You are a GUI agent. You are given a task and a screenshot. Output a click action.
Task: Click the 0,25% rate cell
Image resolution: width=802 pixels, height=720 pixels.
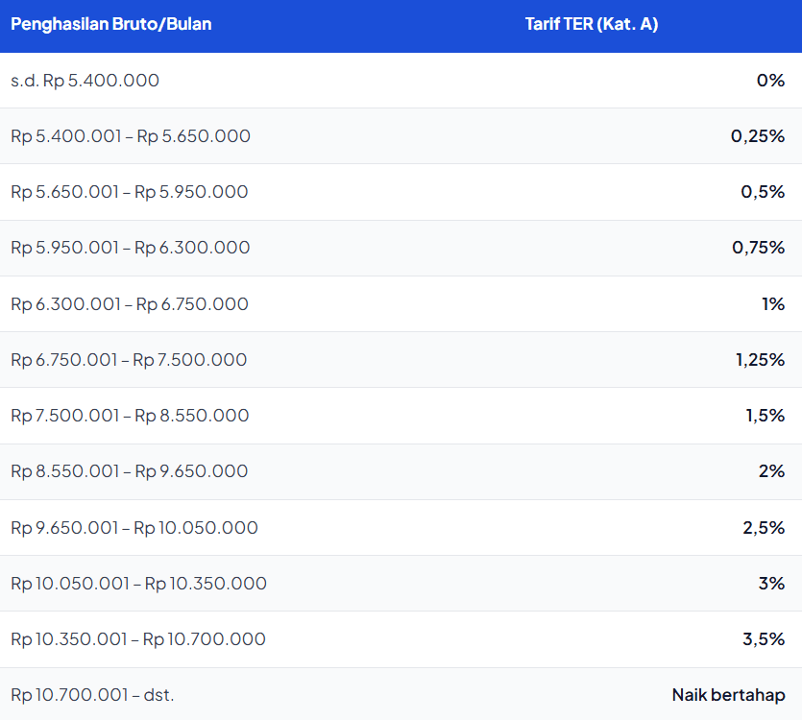759,136
